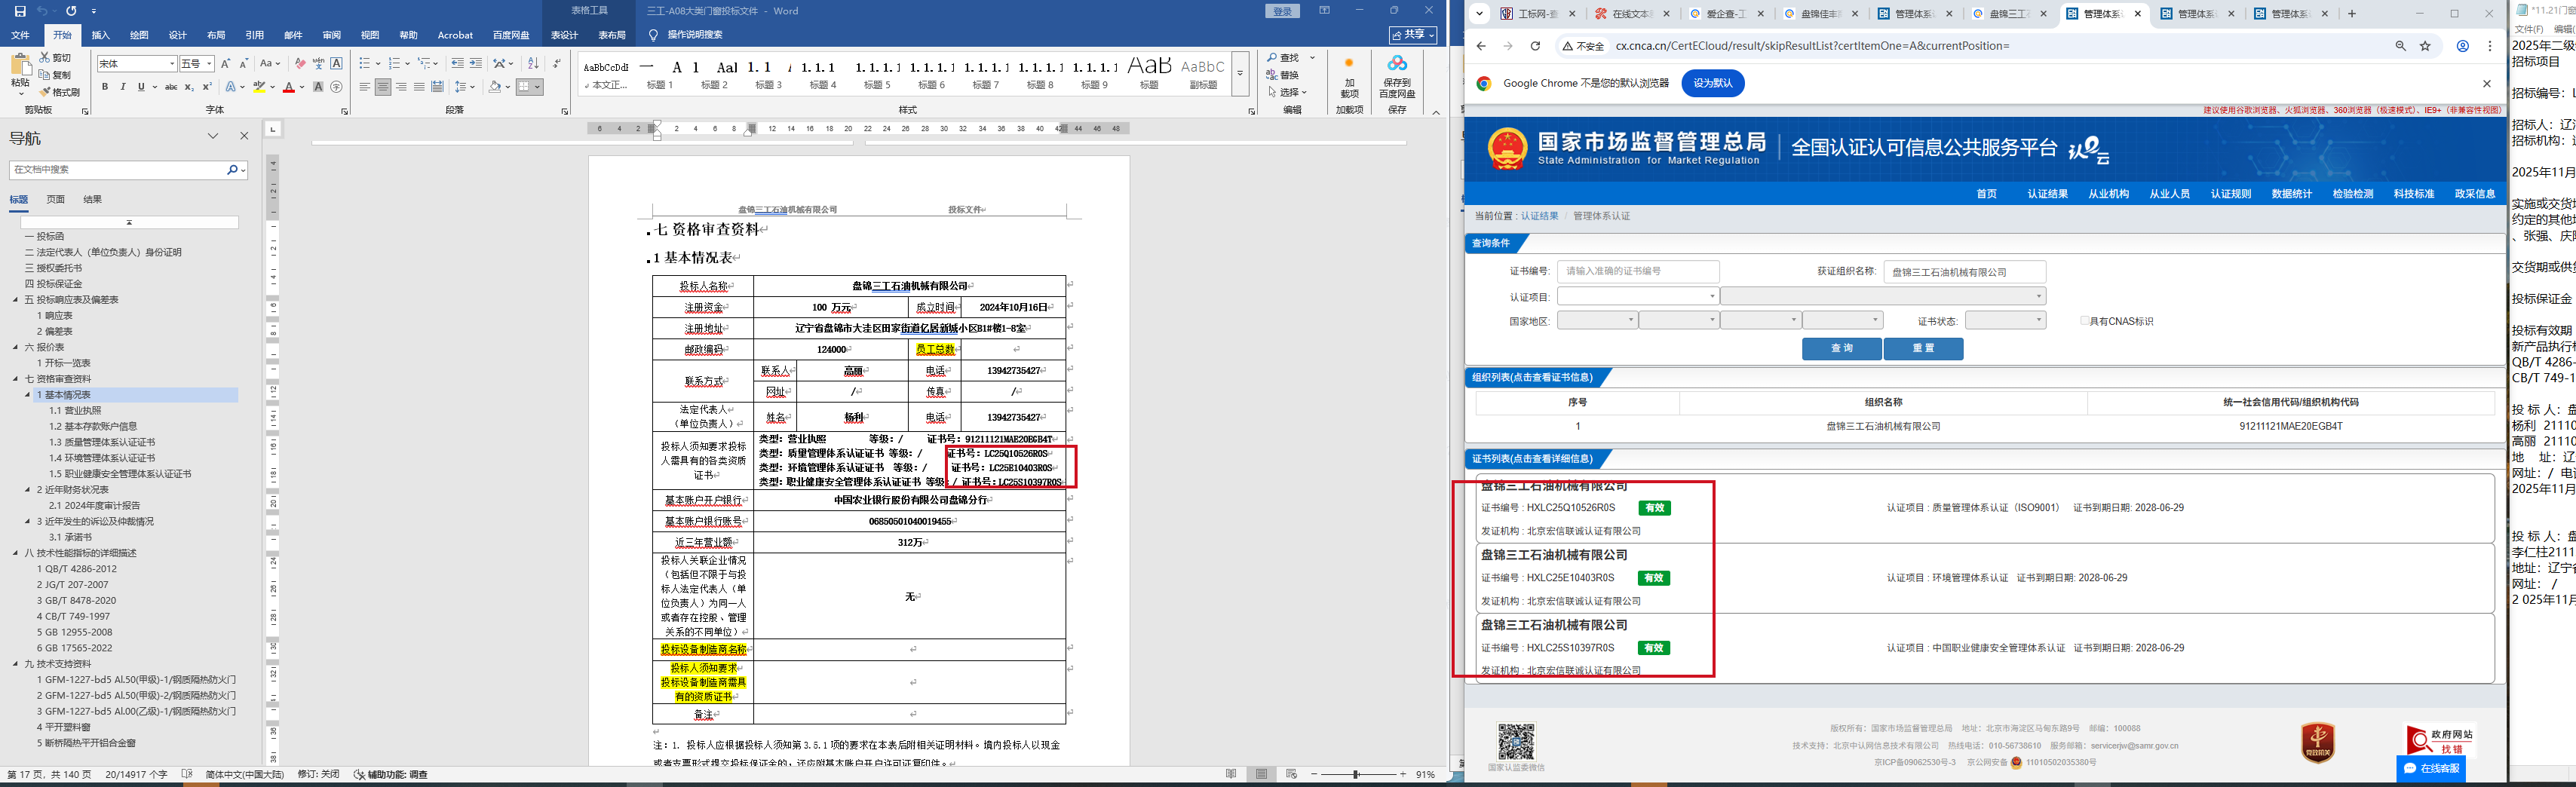Click the Replace icon in the editing group

(1272, 75)
